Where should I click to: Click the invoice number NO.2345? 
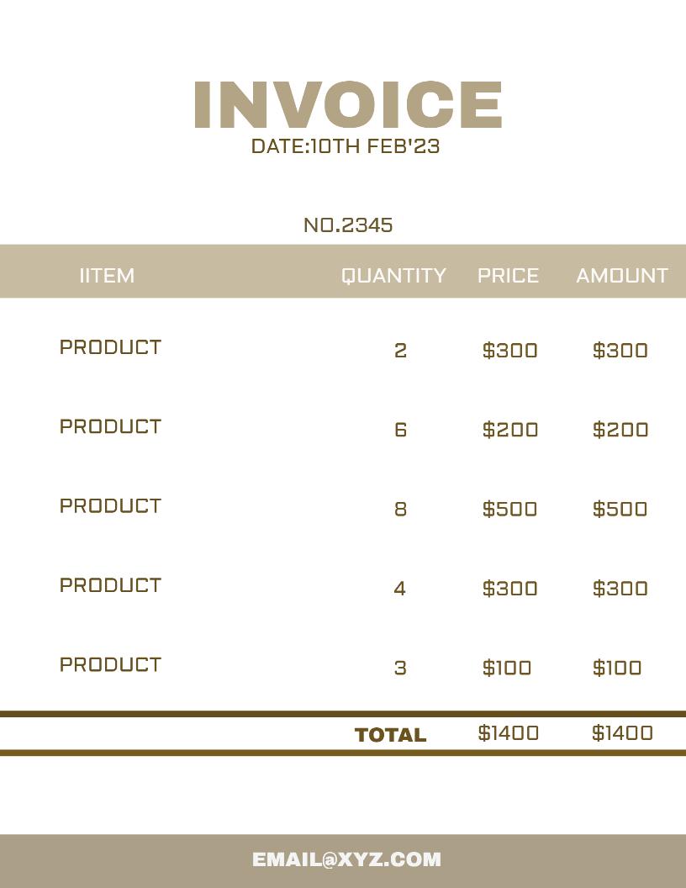coord(348,225)
